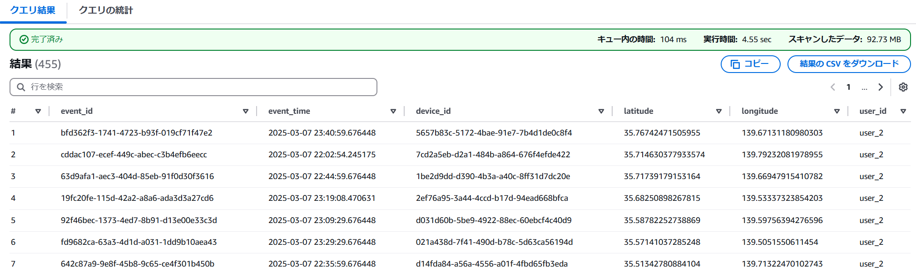The width and height of the screenshot is (916, 272).
Task: Click event_time 2025-03-07 22:44:59.676448
Action: click(322, 176)
